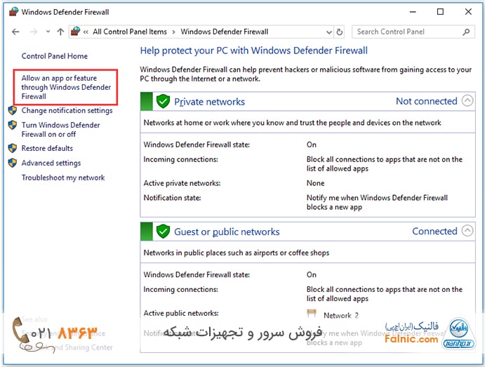The image size is (487, 367).
Task: Click the Up to parent folder arrow
Action: pyautogui.click(x=60, y=32)
